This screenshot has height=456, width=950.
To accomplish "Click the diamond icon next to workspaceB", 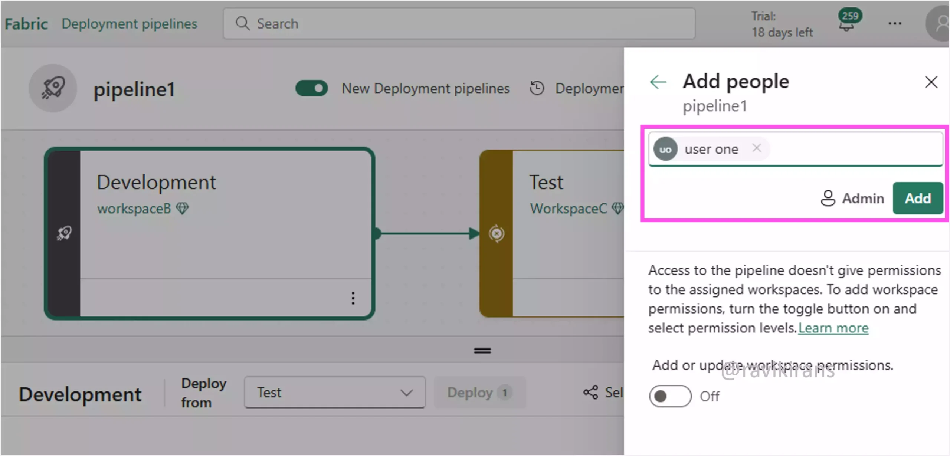I will click(x=182, y=209).
